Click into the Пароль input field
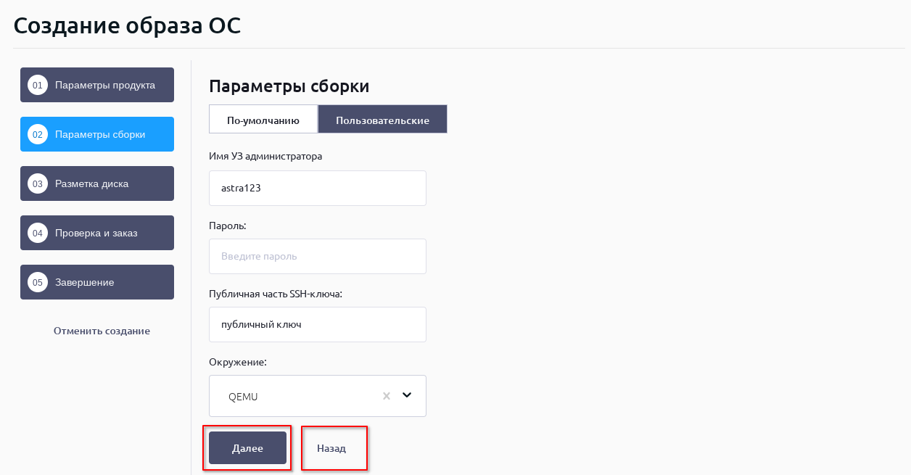Viewport: 911px width, 475px height. [317, 256]
